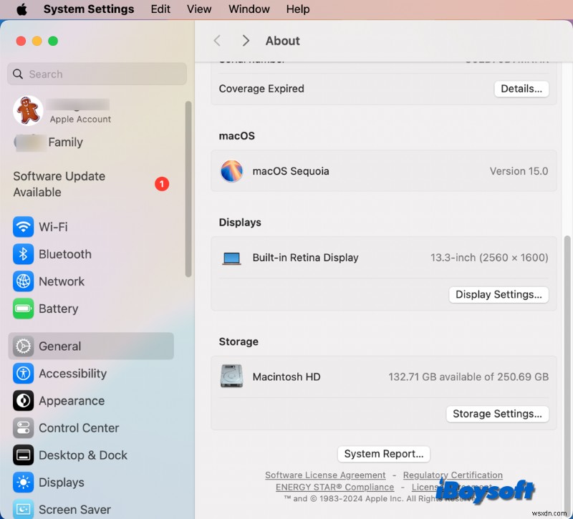Click the Built-in Retina Display laptop icon
Viewport: 573px width, 519px height.
click(x=231, y=258)
